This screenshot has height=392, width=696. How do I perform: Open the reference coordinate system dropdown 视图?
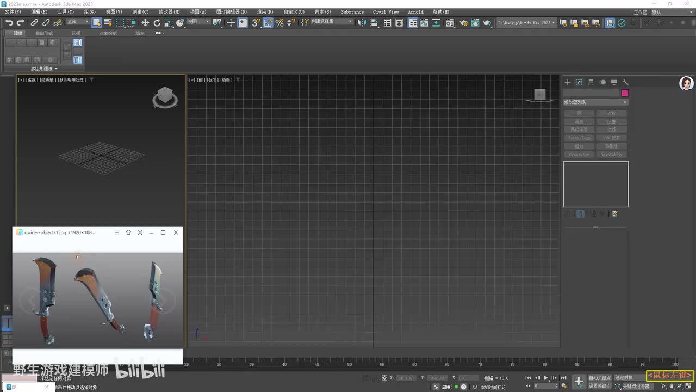(198, 22)
